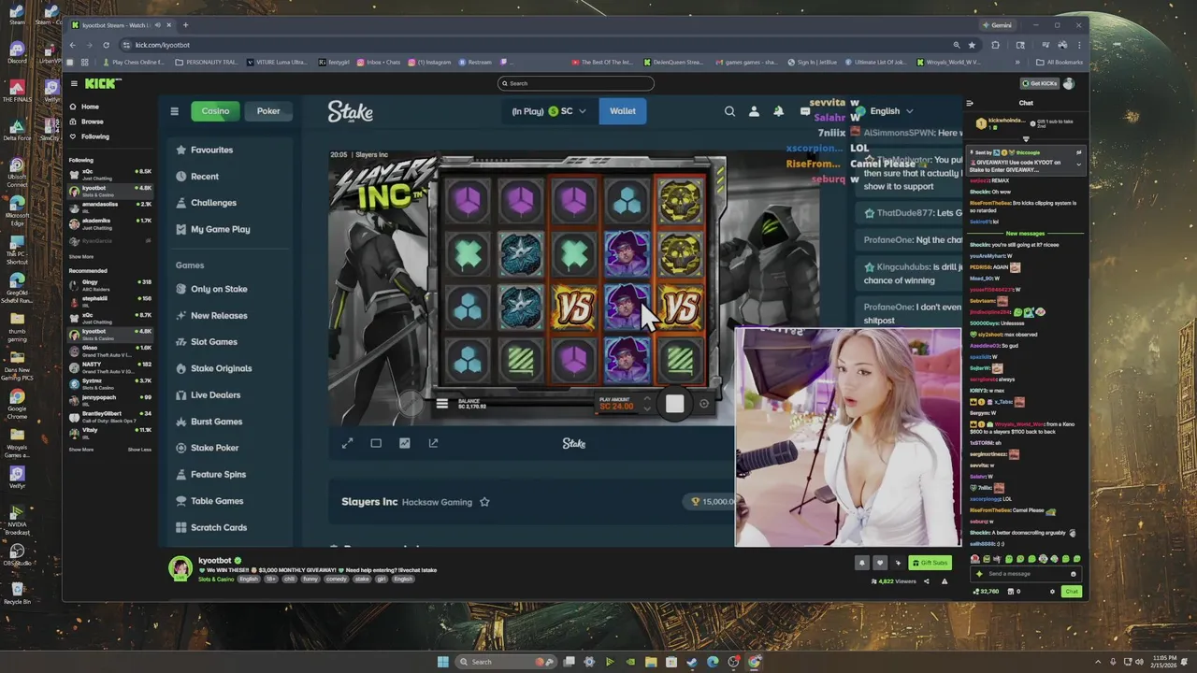Go to Stake Challenges
The image size is (1197, 673).
[x=206, y=203]
